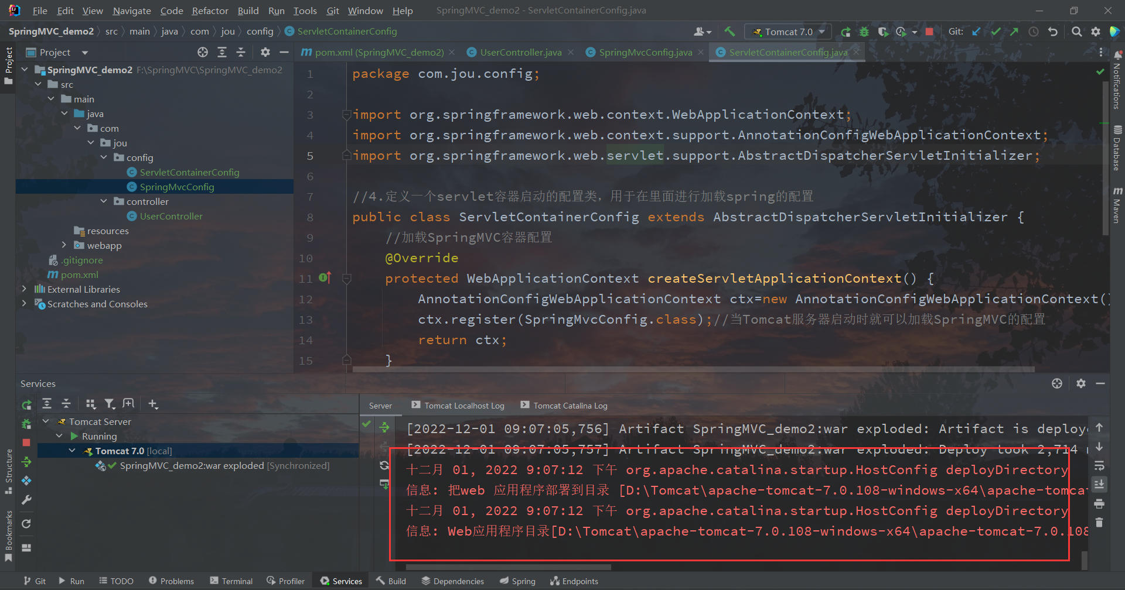Screen dimensions: 1125x590
Task: Open pom.xml in the project tree
Action: click(x=79, y=275)
